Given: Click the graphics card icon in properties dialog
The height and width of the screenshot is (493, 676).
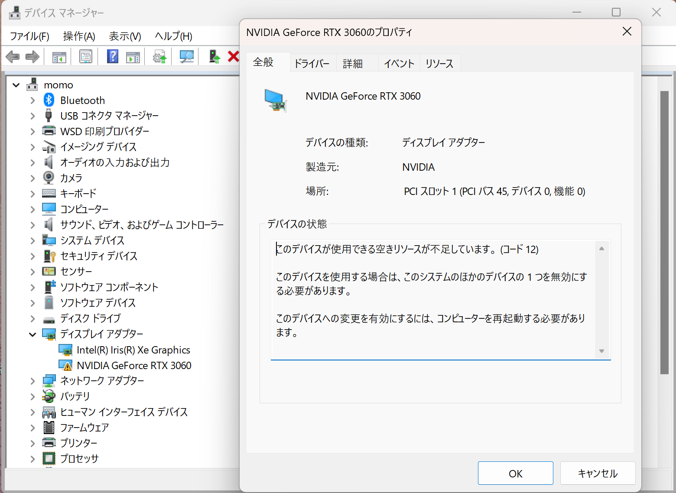Looking at the screenshot, I should click(276, 100).
